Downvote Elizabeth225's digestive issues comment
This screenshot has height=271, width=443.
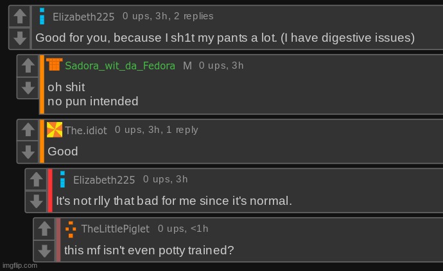coord(20,38)
